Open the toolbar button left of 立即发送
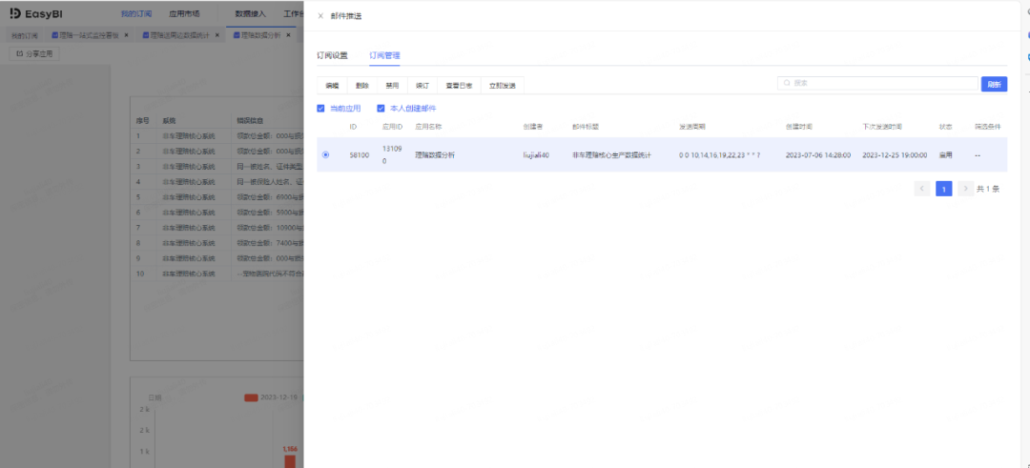This screenshot has height=468, width=1030. coord(459,86)
